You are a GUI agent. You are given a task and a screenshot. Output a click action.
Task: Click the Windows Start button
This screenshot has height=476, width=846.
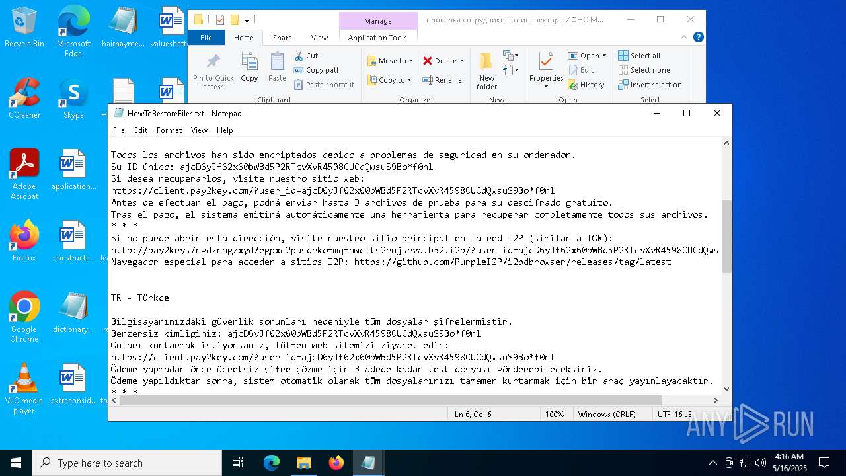click(x=16, y=463)
